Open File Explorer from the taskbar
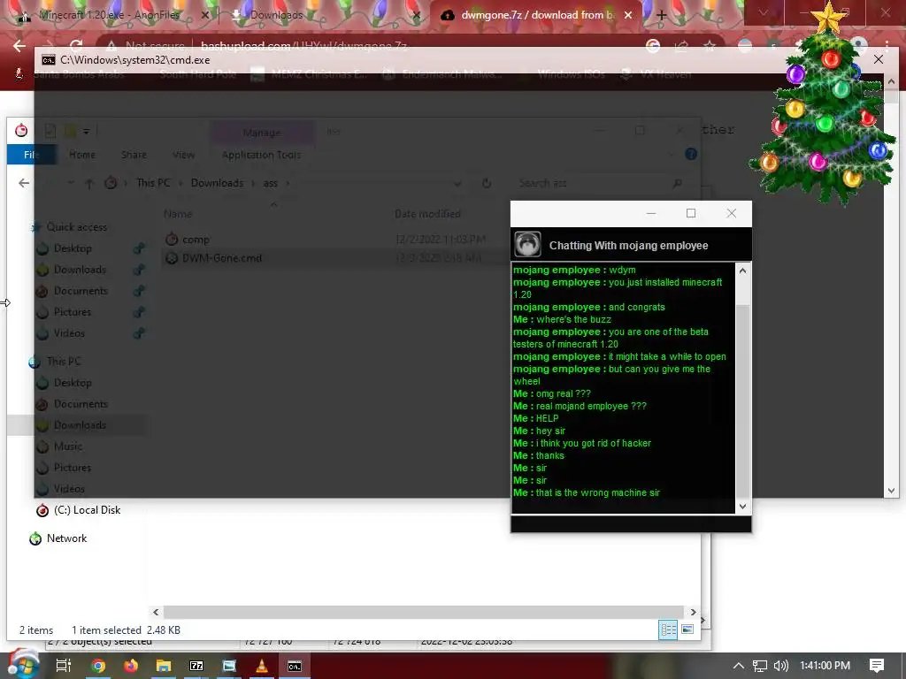 [x=164, y=666]
